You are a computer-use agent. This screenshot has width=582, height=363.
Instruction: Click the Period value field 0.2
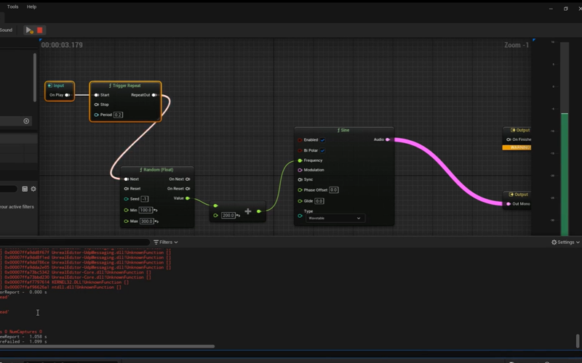pos(118,115)
